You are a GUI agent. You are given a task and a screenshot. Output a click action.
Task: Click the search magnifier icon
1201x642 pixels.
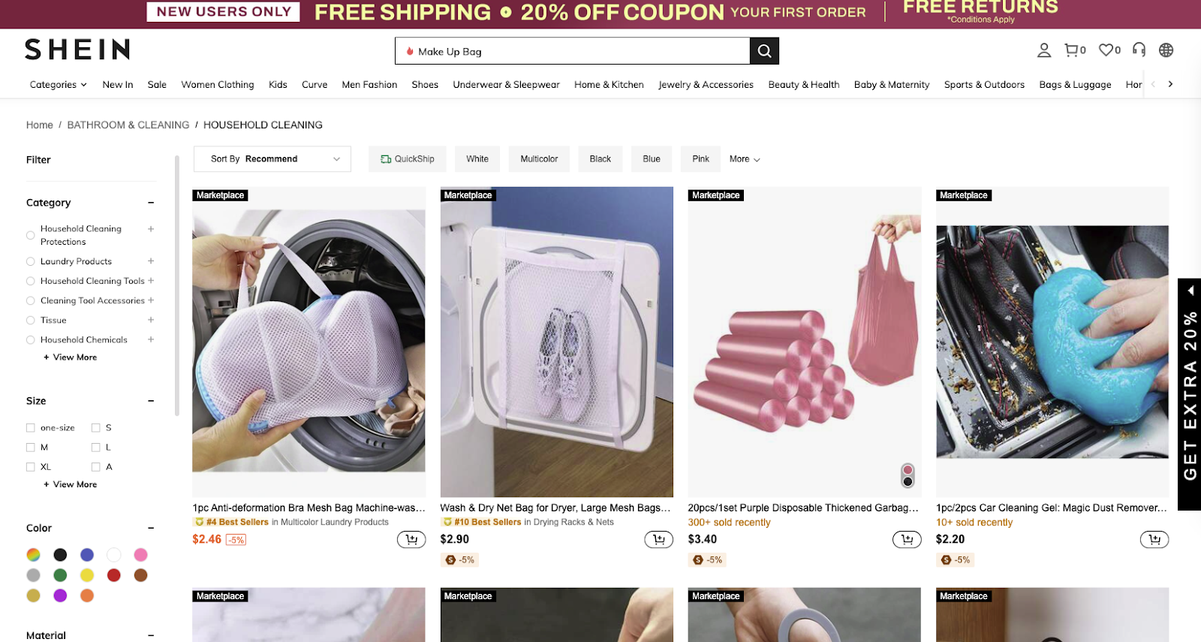pos(764,51)
